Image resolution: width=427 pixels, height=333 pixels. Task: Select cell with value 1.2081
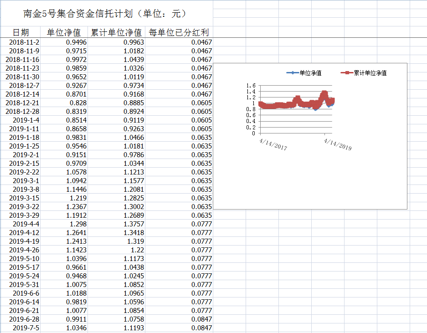[116, 189]
